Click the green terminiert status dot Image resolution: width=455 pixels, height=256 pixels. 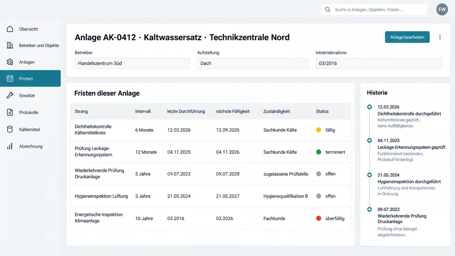(318, 152)
